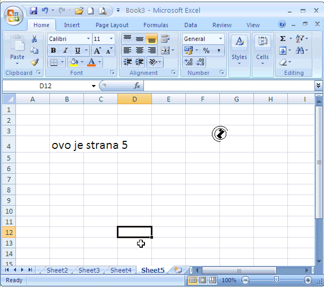
Task: Click the formula bar input field
Action: pyautogui.click(x=228, y=86)
